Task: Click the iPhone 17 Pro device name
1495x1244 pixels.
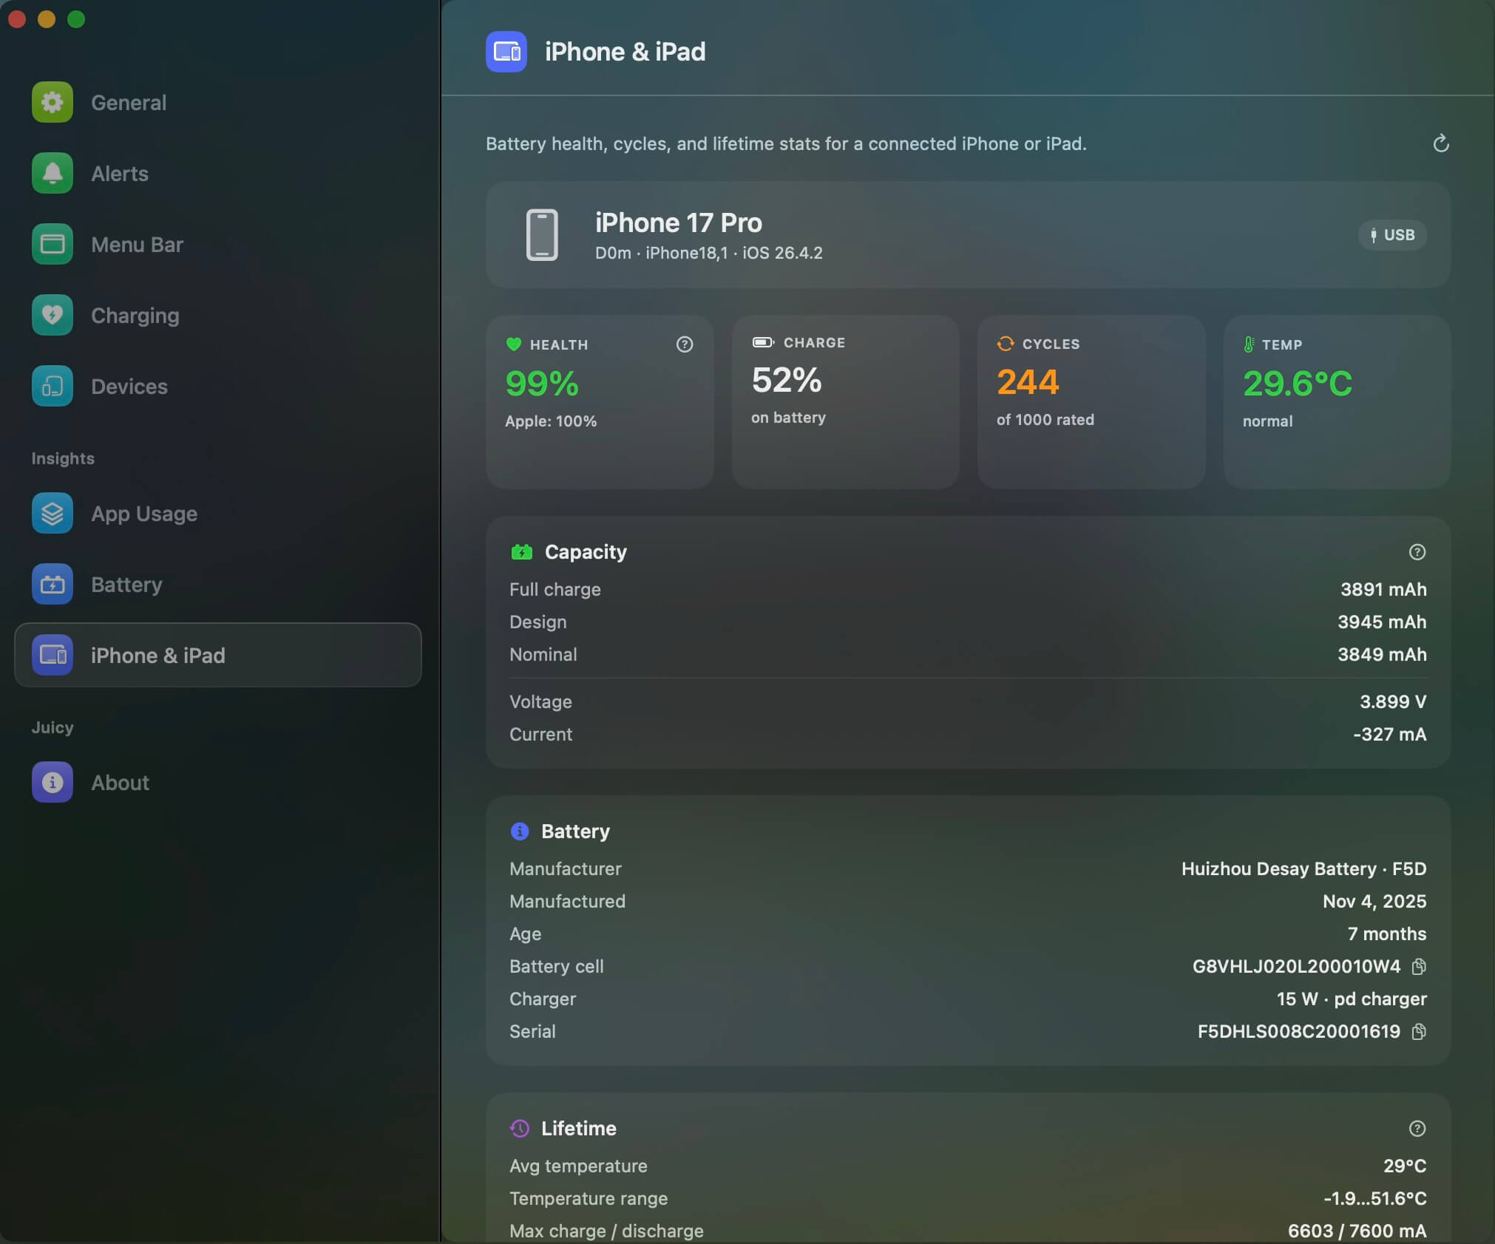Action: pyautogui.click(x=678, y=222)
